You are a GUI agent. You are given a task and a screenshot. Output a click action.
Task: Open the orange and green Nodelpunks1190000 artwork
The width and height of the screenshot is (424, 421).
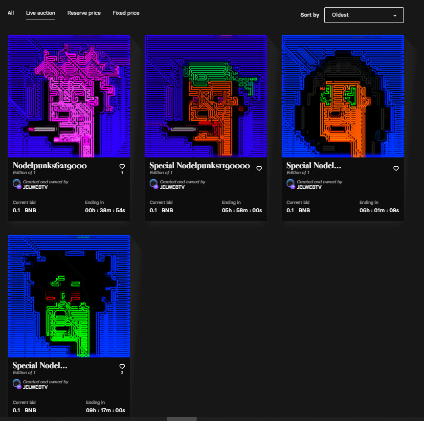click(206, 96)
